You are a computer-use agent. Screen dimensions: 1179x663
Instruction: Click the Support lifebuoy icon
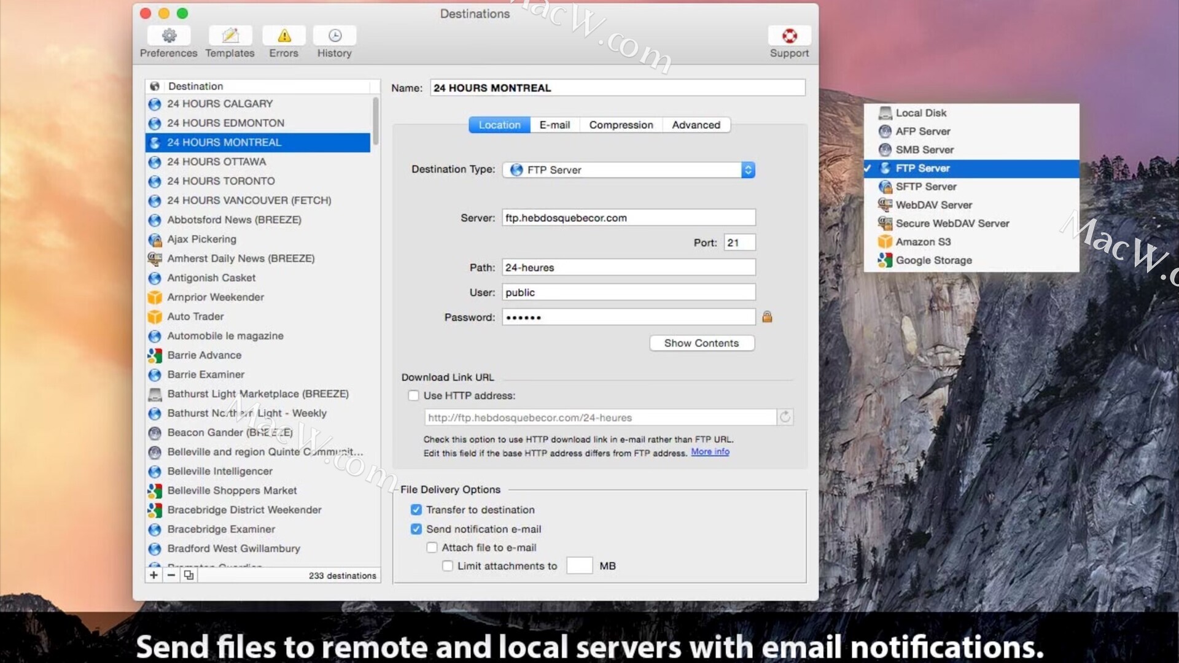tap(789, 36)
